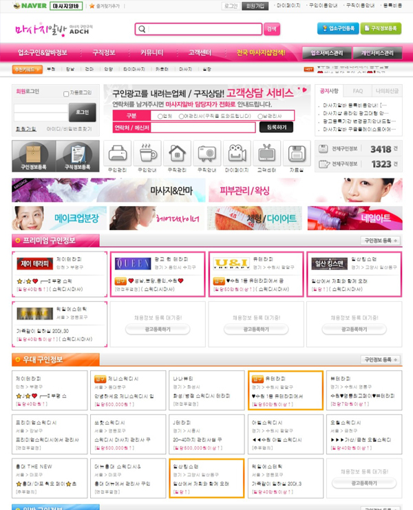Click the 회원가입 link under login fields
413x510 pixels.
click(x=26, y=129)
